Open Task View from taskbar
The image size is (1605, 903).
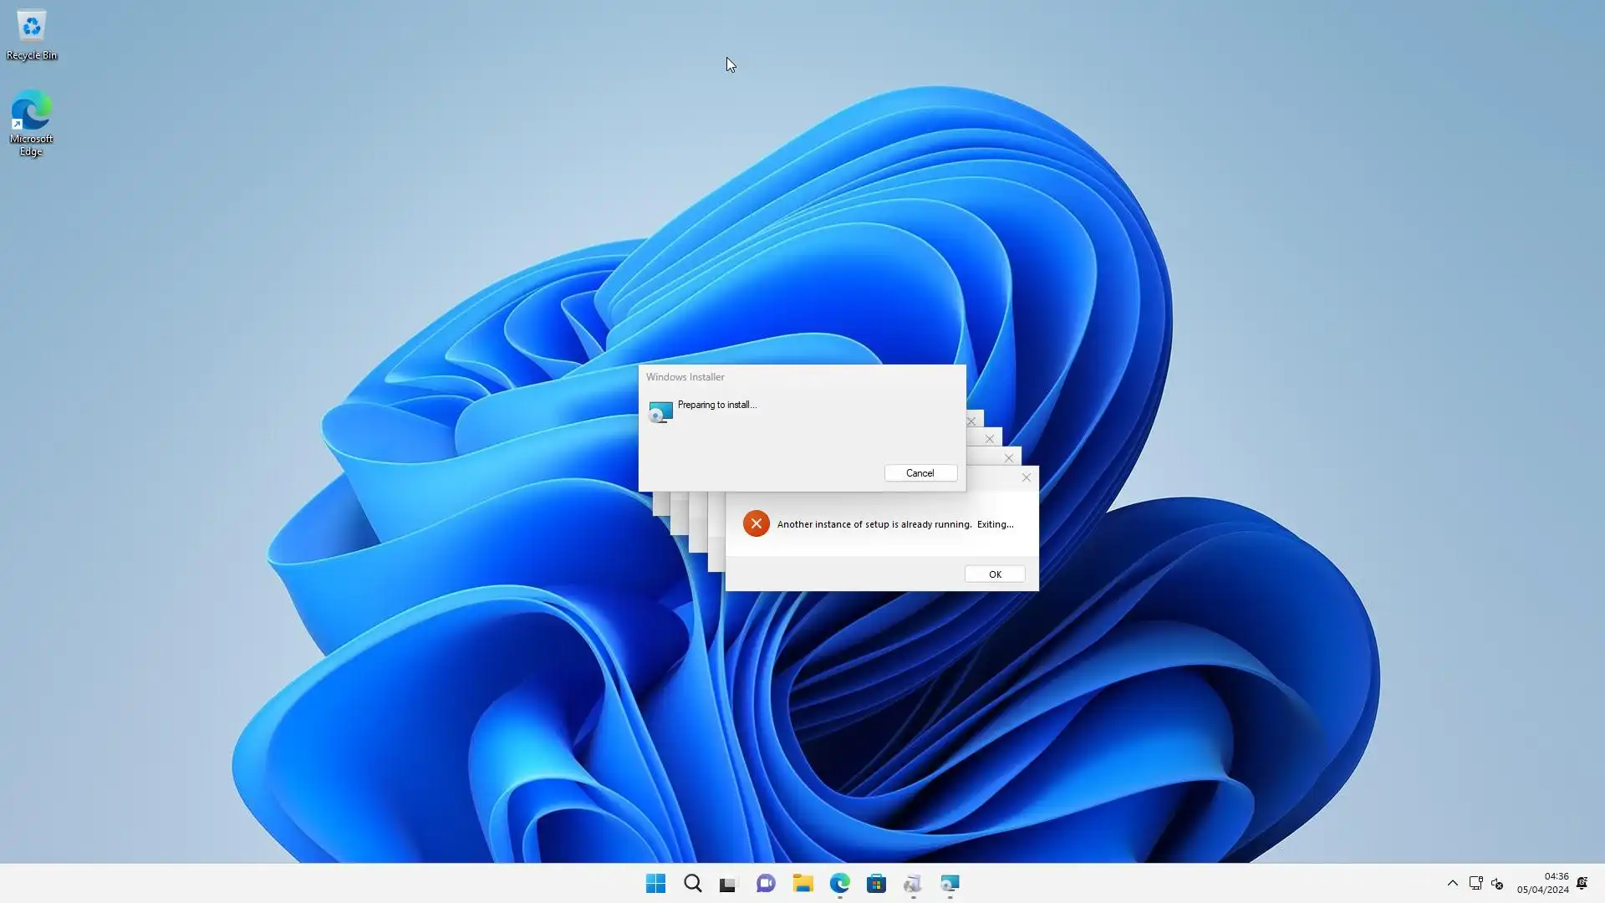(728, 884)
